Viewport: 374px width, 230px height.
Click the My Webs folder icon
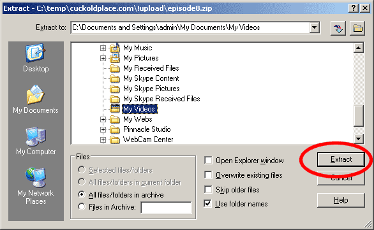click(115, 119)
